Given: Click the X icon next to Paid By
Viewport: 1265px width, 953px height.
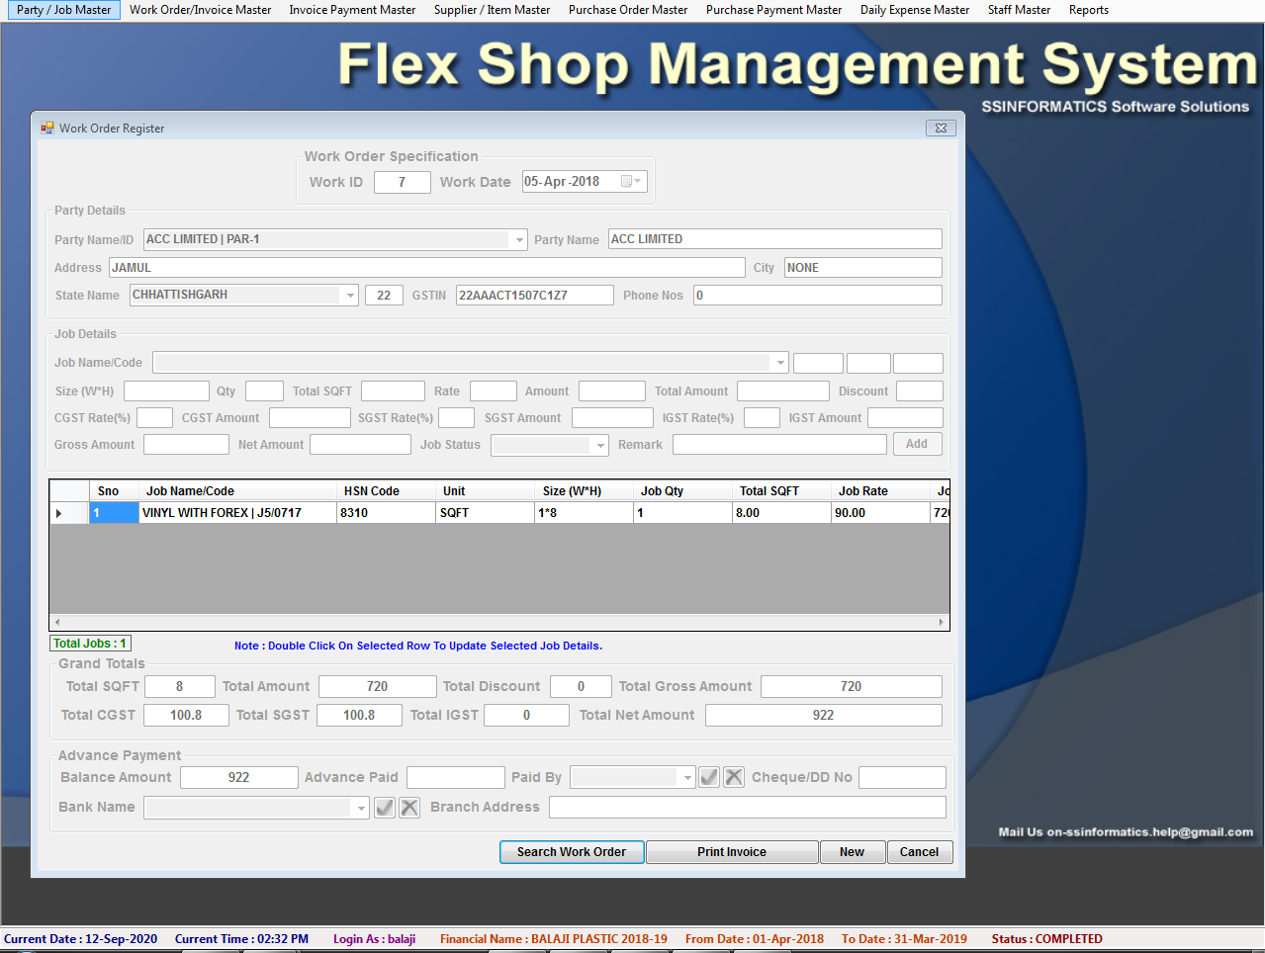Looking at the screenshot, I should click(x=734, y=777).
